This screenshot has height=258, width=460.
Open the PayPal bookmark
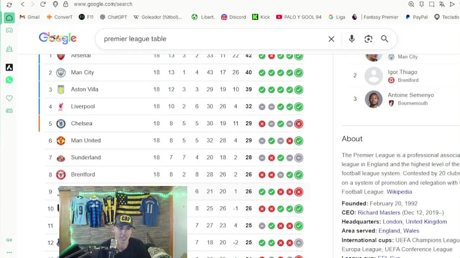coord(417,17)
